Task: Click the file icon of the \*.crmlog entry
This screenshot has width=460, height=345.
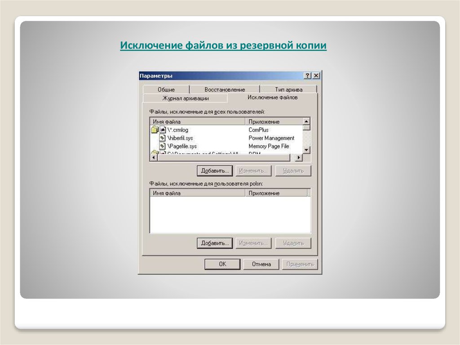Action: click(163, 130)
